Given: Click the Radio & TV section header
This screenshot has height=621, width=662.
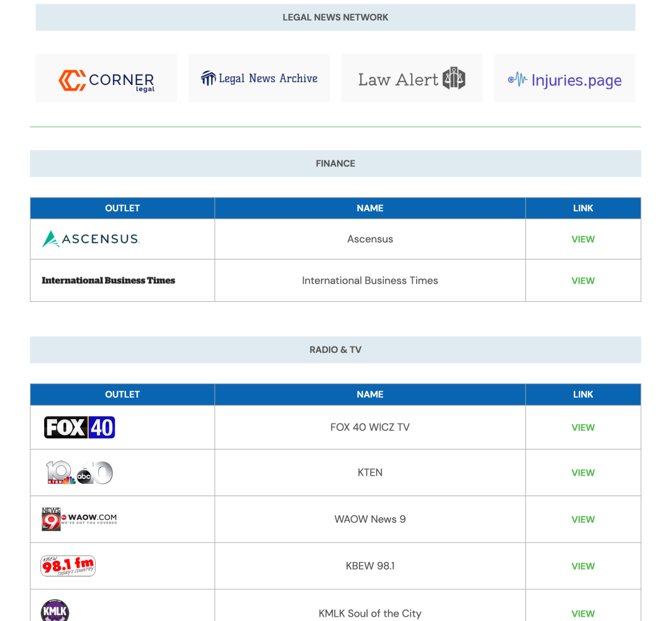Looking at the screenshot, I should (335, 350).
